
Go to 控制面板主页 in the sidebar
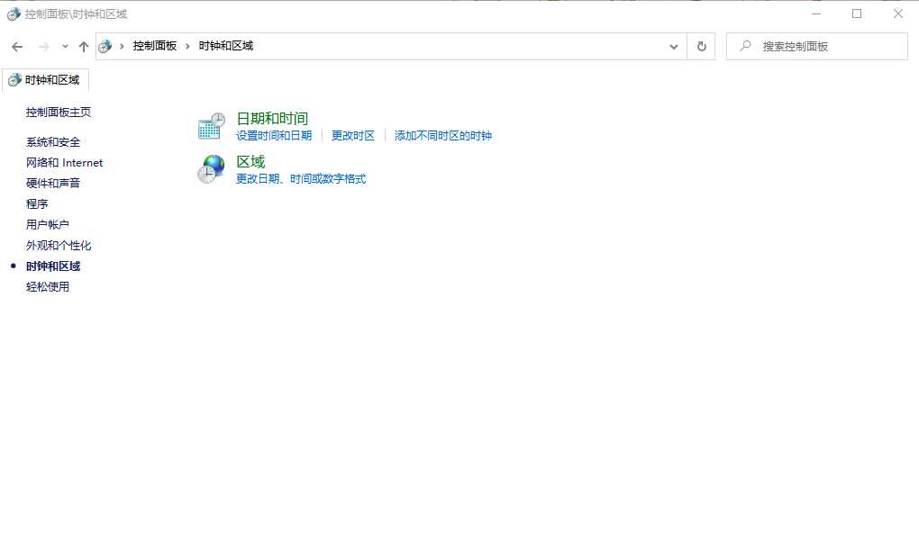58,113
